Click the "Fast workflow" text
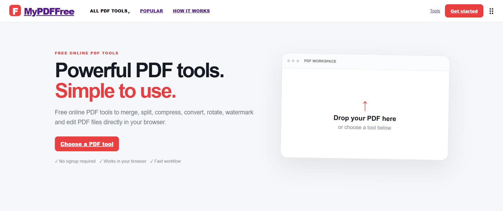 pyautogui.click(x=167, y=161)
